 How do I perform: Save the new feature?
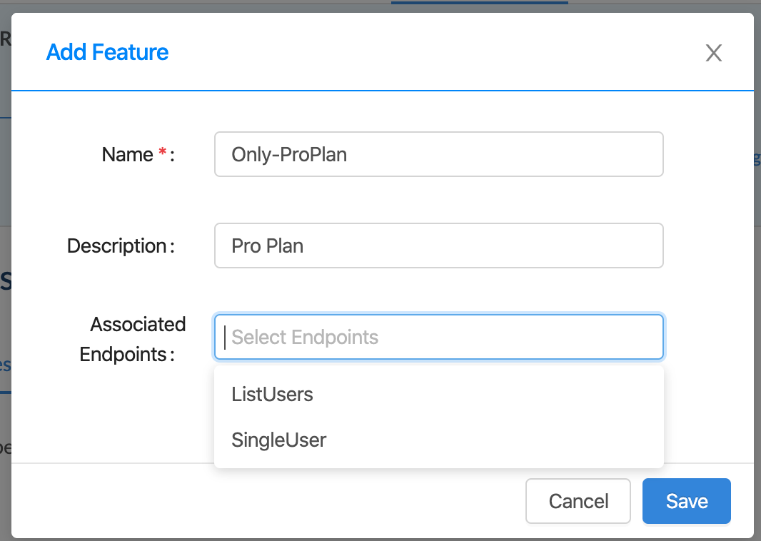tap(686, 501)
